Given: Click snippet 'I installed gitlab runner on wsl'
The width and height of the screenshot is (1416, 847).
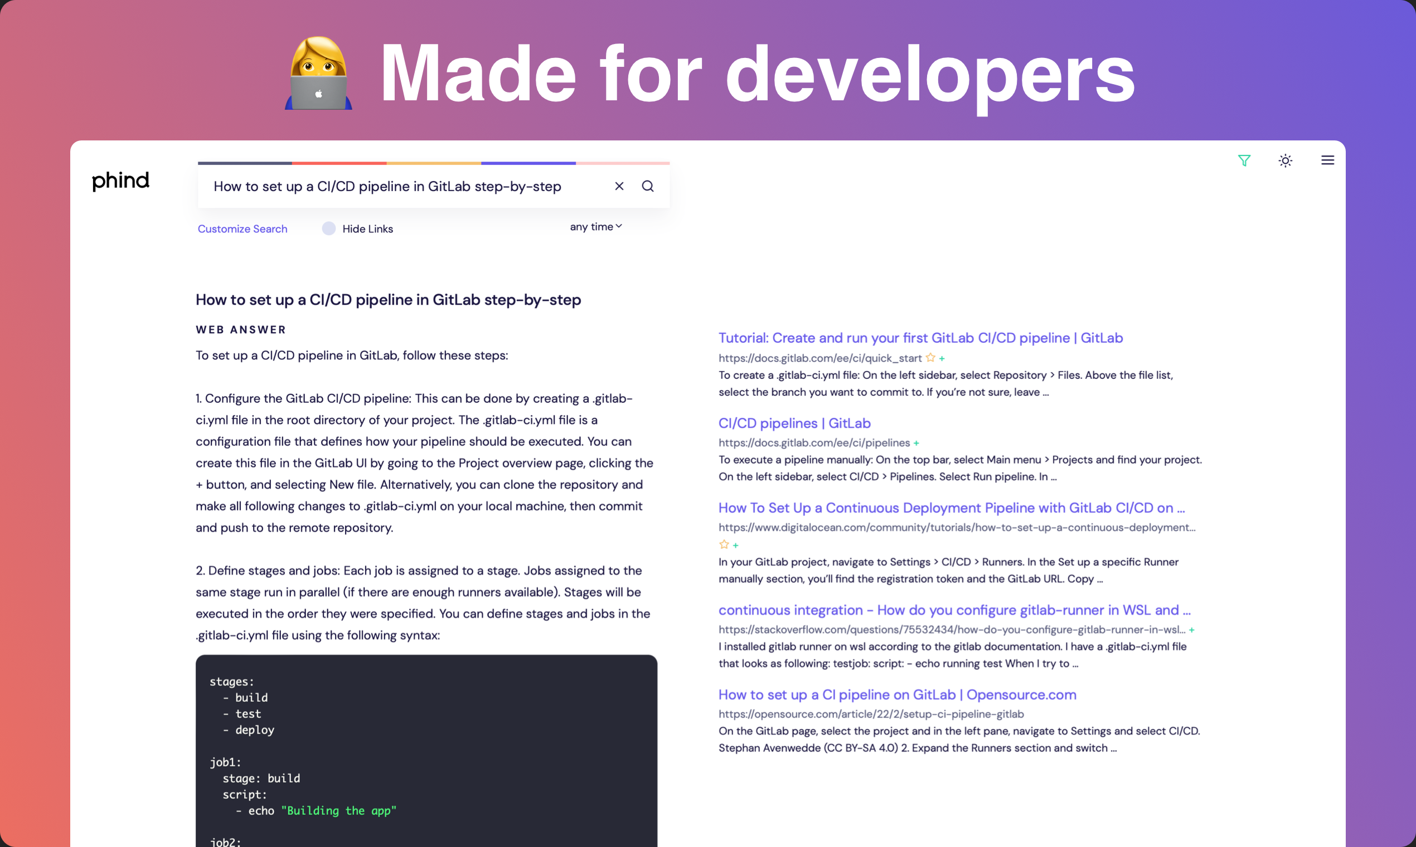Looking at the screenshot, I should [x=952, y=655].
